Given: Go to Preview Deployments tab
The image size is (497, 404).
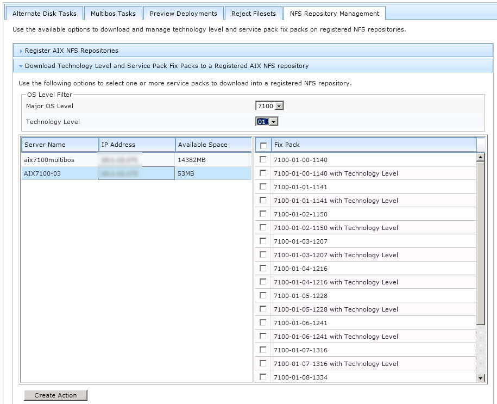Looking at the screenshot, I should 183,14.
